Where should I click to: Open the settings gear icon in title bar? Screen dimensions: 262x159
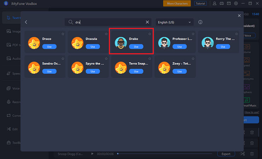[236, 3]
